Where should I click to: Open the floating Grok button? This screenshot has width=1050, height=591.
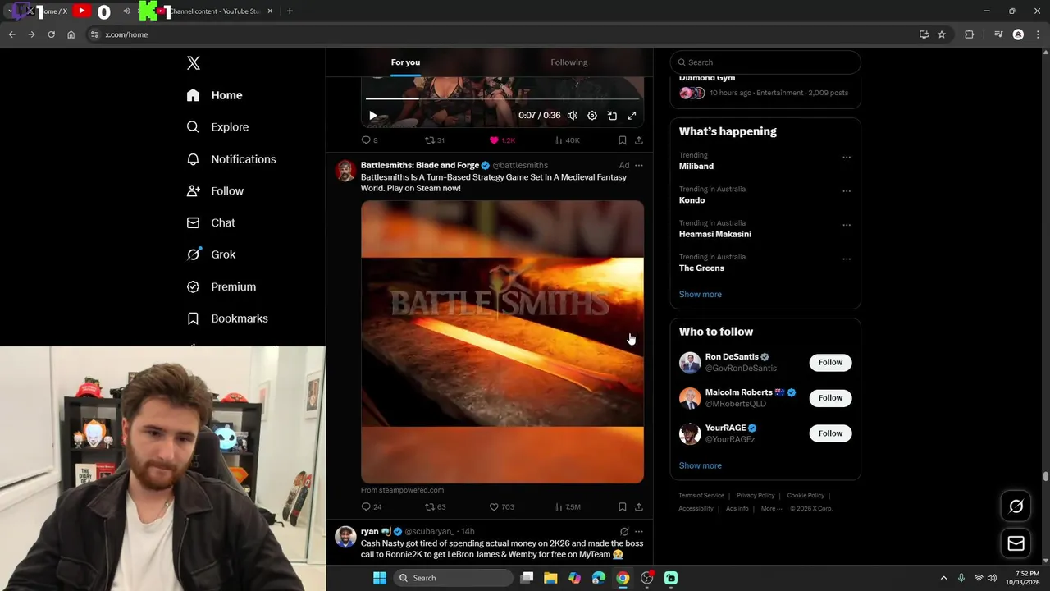tap(1016, 506)
